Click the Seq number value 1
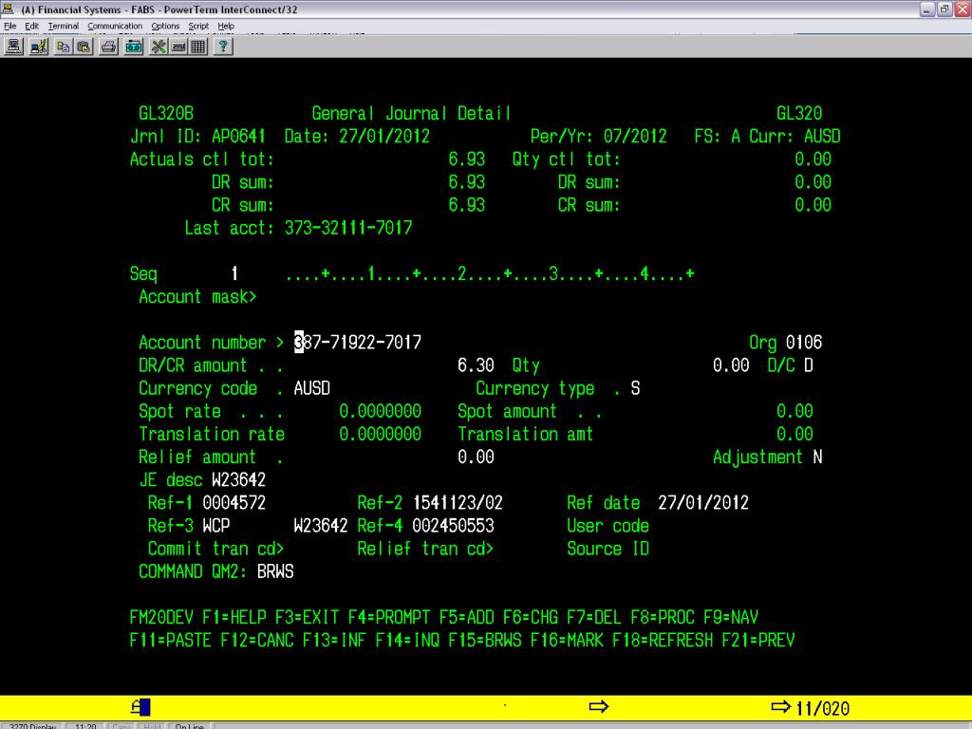The width and height of the screenshot is (972, 729). (x=234, y=273)
